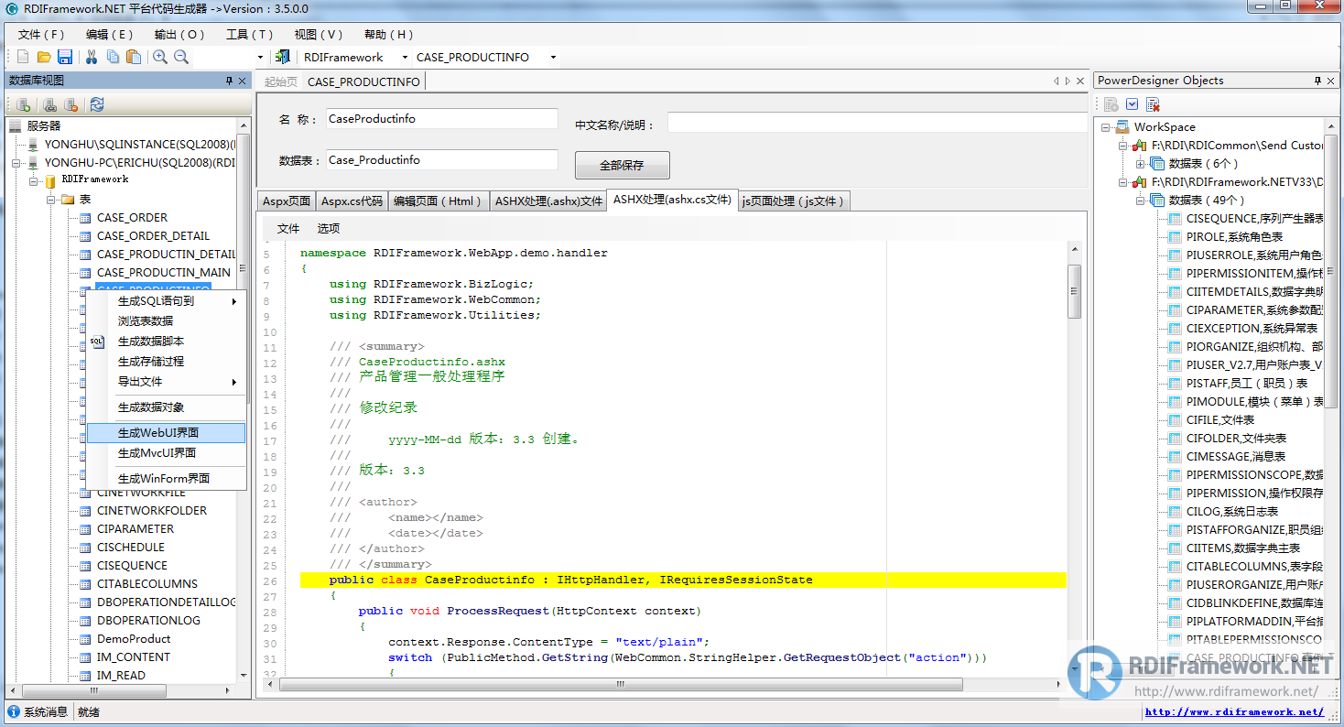Click the checkmark icon in PowerDesigner toolbar
This screenshot has height=727, width=1344.
(x=1133, y=104)
